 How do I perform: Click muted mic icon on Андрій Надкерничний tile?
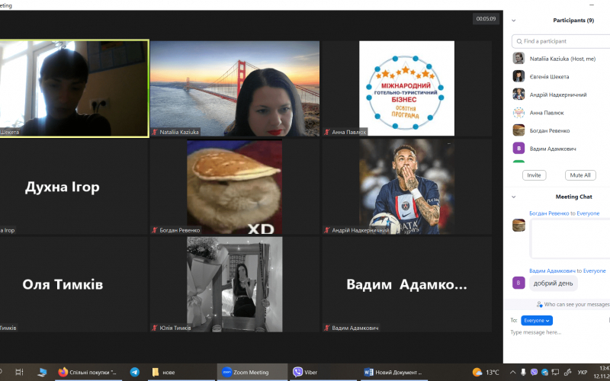[327, 230]
